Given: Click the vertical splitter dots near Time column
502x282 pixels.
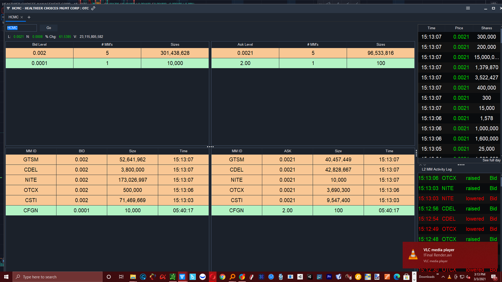Looking at the screenshot, I should click(416, 152).
